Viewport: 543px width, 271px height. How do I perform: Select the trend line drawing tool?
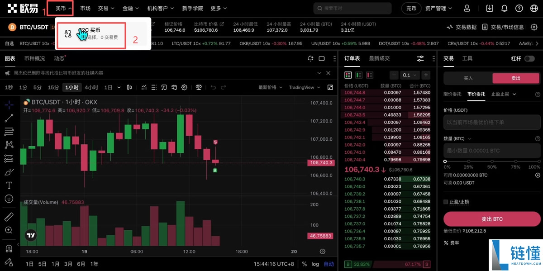[x=9, y=118]
